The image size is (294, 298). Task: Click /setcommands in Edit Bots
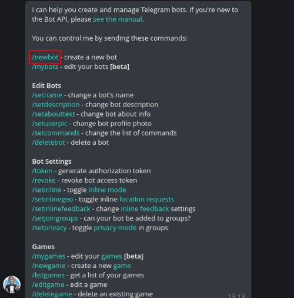point(56,133)
